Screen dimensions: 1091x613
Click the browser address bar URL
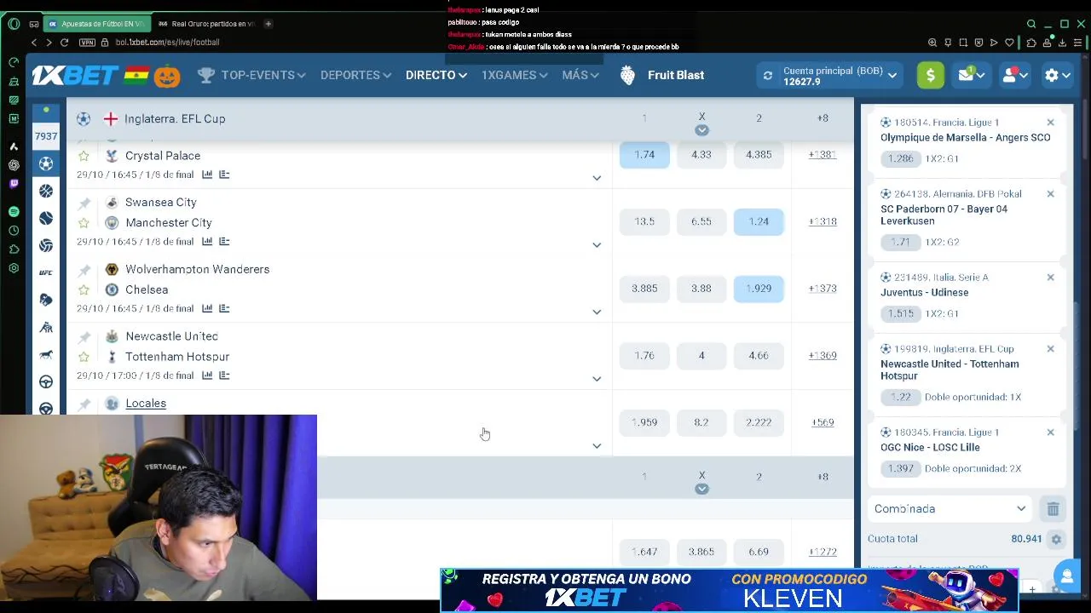coord(167,42)
